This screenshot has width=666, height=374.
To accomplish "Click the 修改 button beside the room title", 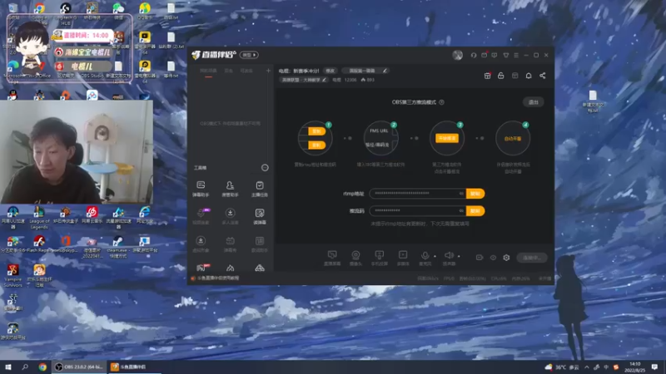I will coord(330,71).
